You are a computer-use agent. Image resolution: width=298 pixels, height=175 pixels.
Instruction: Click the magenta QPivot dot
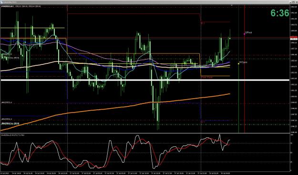[x=245, y=34]
